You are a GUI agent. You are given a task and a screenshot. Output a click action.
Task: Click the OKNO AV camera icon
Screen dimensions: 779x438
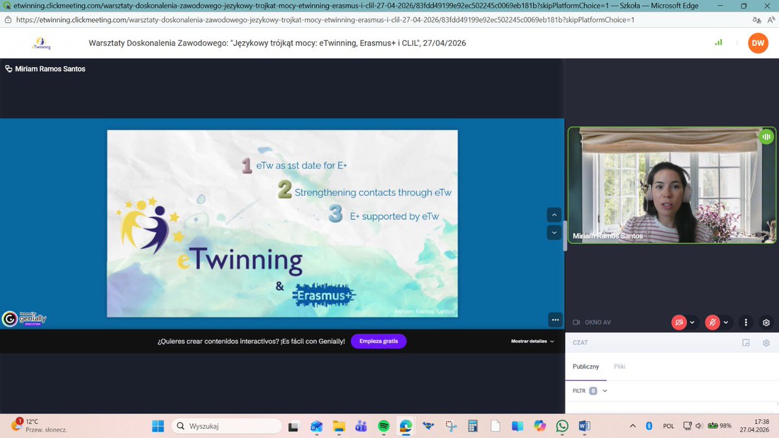tap(576, 322)
